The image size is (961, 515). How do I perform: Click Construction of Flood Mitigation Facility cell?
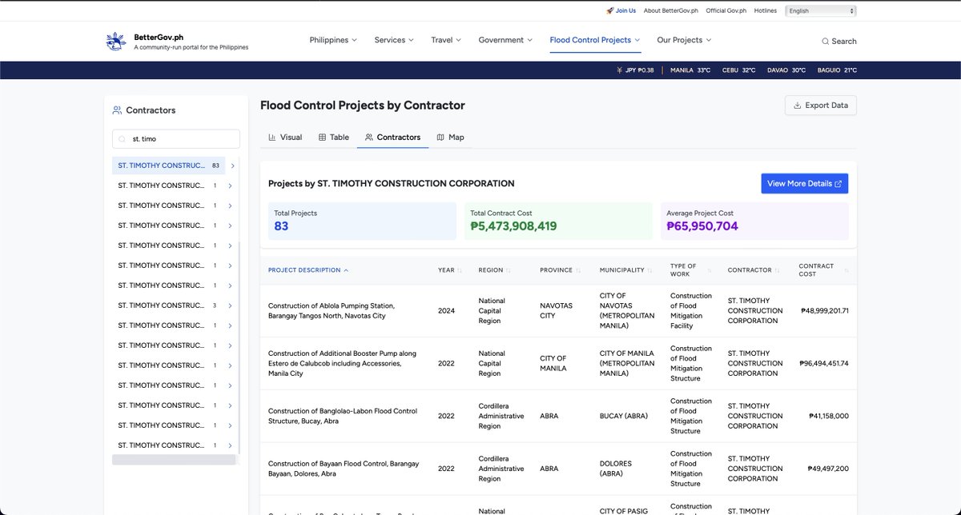coord(691,311)
